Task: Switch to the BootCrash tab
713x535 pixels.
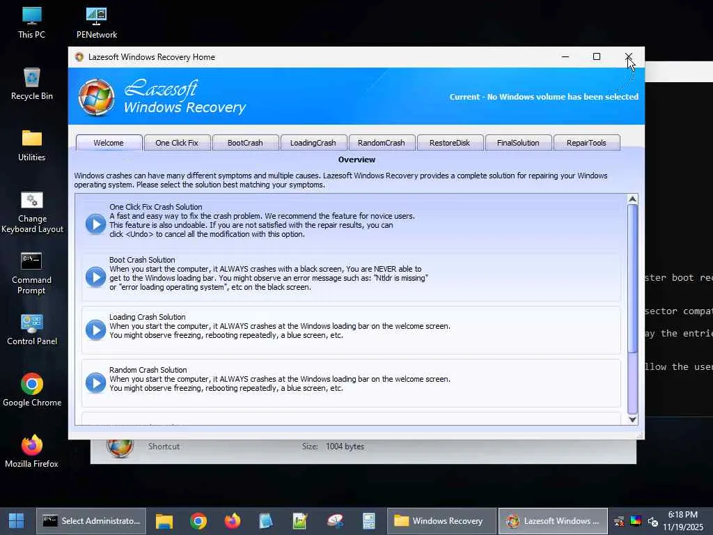Action: point(245,143)
